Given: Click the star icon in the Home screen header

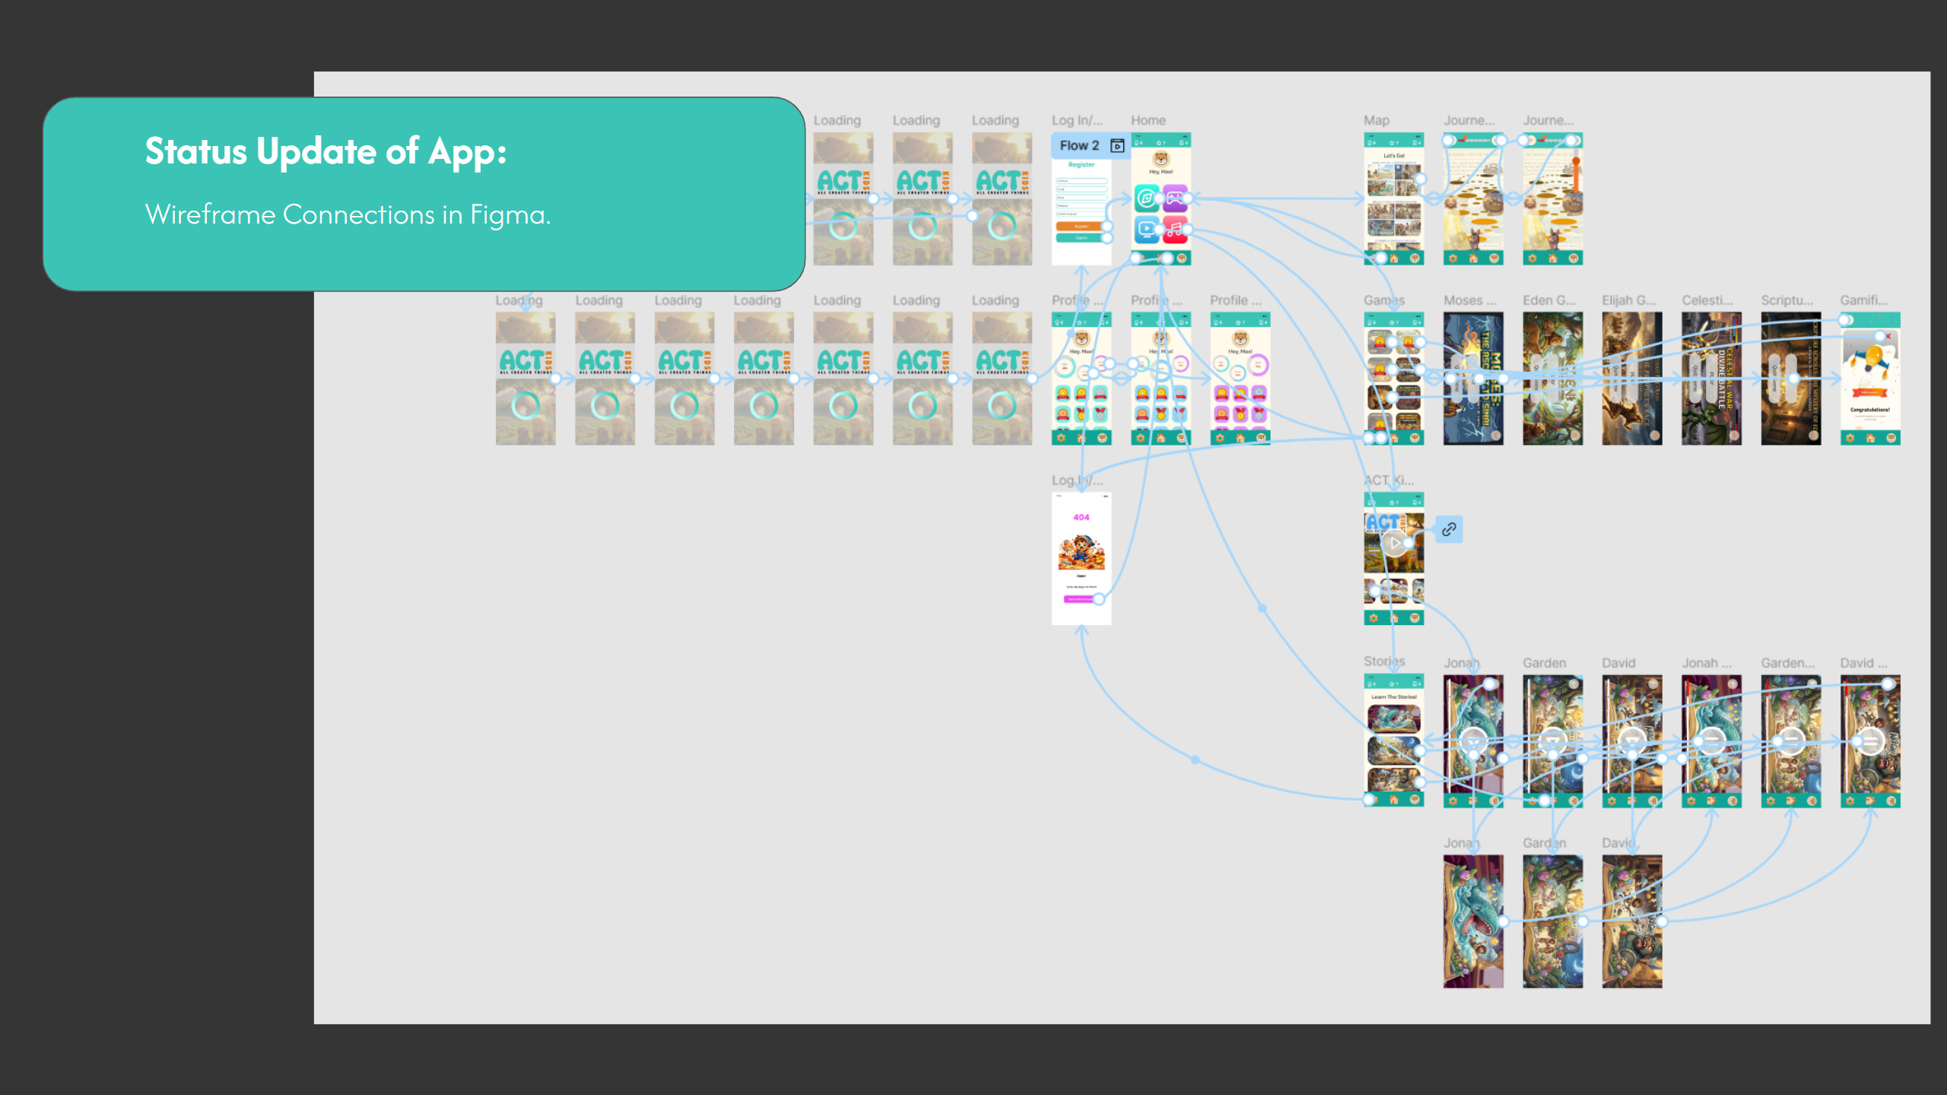Looking at the screenshot, I should 1159,143.
